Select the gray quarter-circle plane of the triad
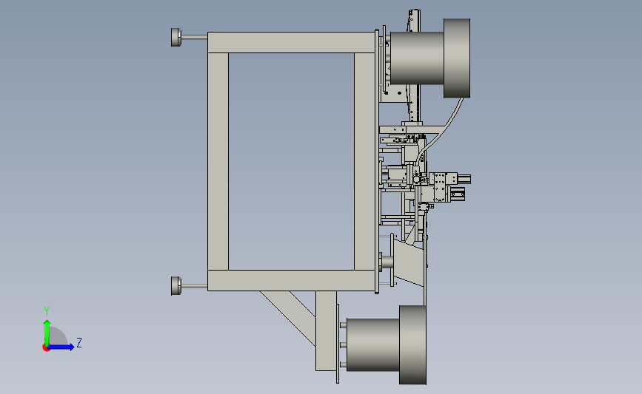 (58, 336)
